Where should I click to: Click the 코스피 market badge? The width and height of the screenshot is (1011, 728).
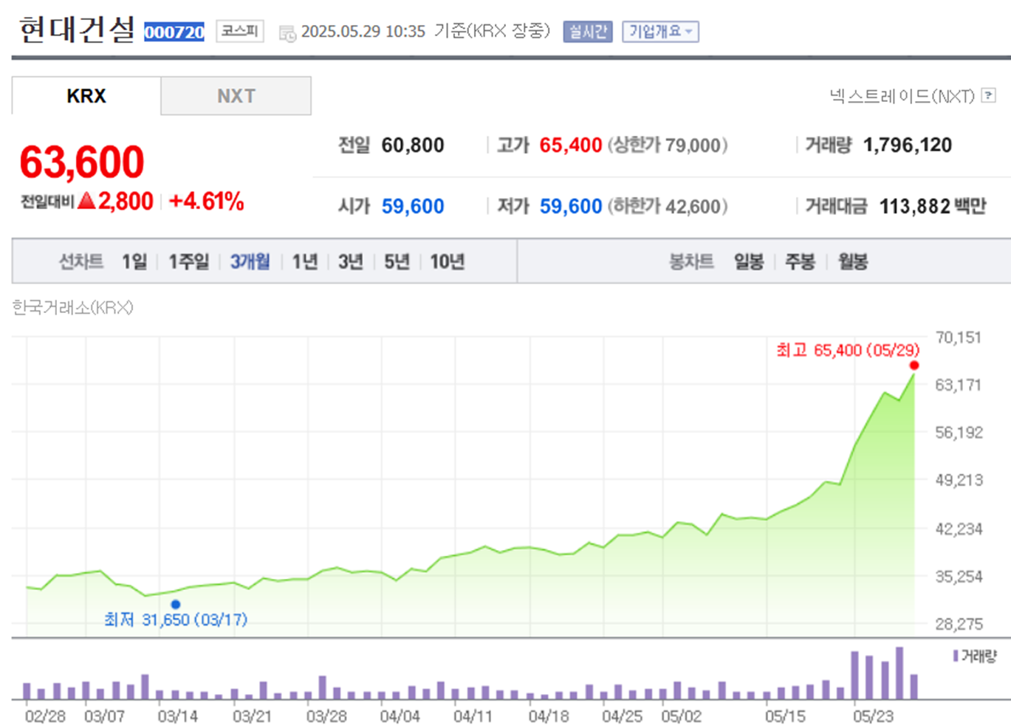pyautogui.click(x=240, y=31)
